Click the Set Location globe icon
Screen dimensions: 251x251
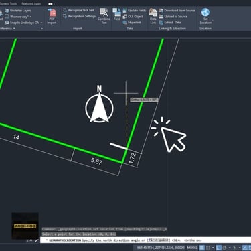pos(205,13)
